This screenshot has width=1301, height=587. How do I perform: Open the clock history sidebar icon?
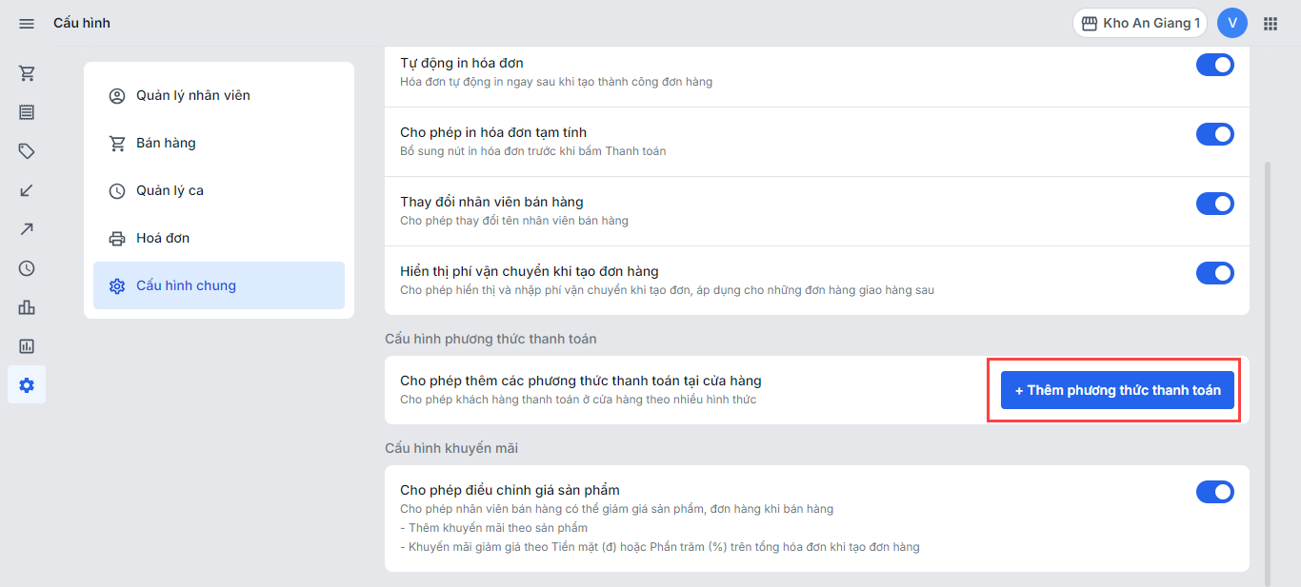27,268
